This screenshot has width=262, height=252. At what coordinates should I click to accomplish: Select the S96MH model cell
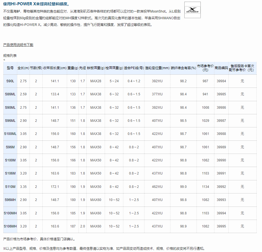(x=10, y=200)
